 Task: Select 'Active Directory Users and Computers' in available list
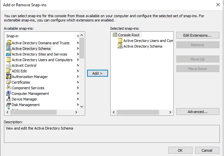[42, 60]
